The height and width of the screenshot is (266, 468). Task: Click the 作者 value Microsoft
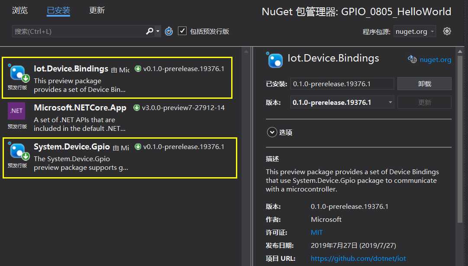tap(326, 219)
